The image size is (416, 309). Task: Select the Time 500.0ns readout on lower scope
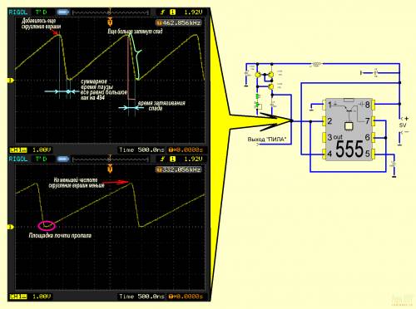(x=141, y=297)
